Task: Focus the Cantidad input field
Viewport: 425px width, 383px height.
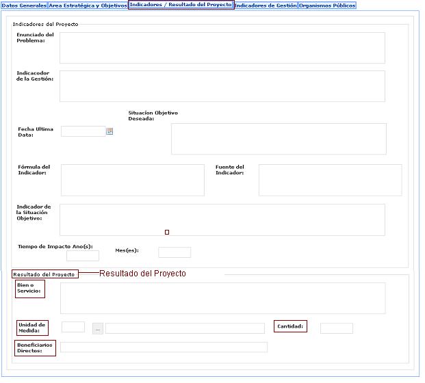Action: pyautogui.click(x=337, y=328)
